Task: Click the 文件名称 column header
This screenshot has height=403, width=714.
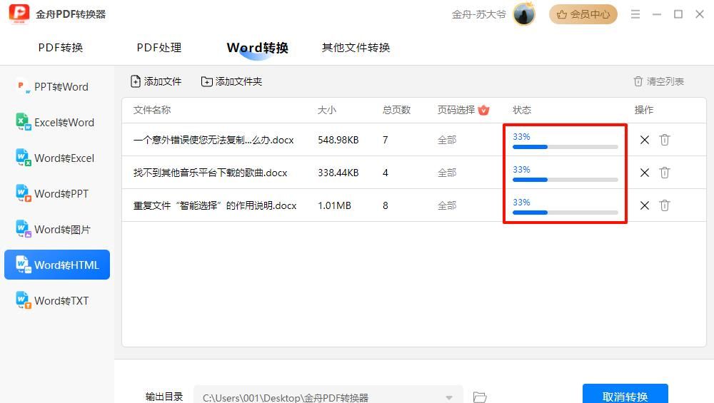Action: point(152,110)
